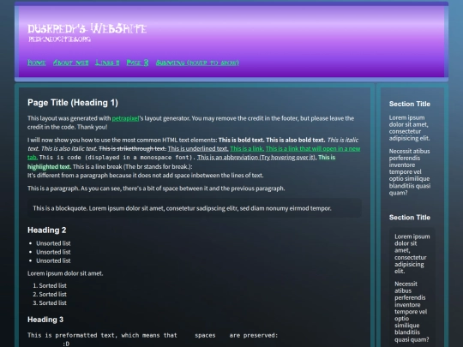The image size is (463, 347).
Task: Expand the Submenu (hover to show) item
Action: pos(197,63)
